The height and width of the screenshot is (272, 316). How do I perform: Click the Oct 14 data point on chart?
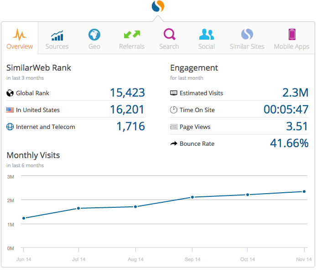click(x=248, y=195)
